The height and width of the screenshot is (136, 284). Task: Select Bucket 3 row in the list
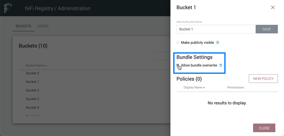tap(33, 99)
